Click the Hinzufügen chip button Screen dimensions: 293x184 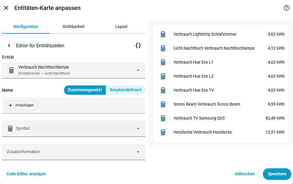[x=22, y=105]
